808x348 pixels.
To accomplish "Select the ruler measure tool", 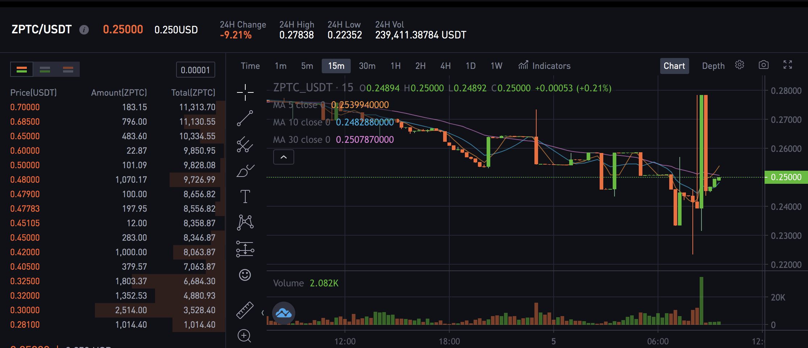I will pos(245,310).
